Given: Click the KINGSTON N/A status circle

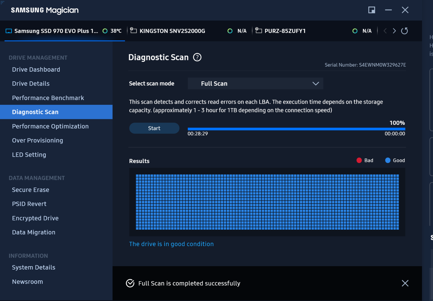Looking at the screenshot, I should tap(230, 31).
